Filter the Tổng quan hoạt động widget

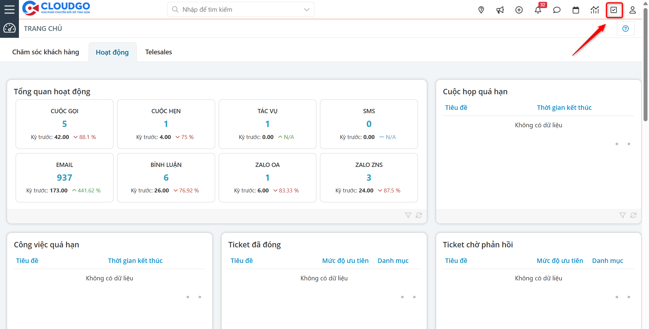click(x=408, y=215)
